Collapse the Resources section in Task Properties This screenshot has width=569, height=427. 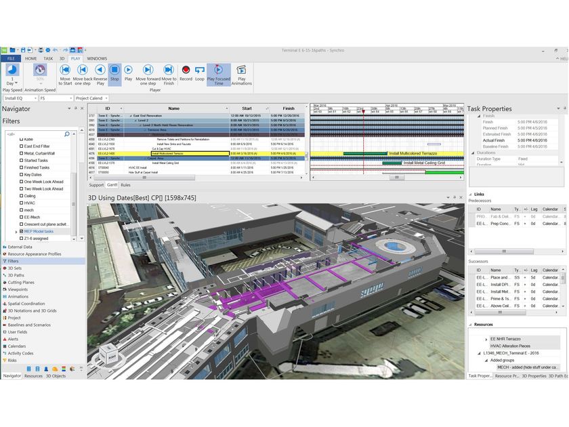tap(471, 325)
